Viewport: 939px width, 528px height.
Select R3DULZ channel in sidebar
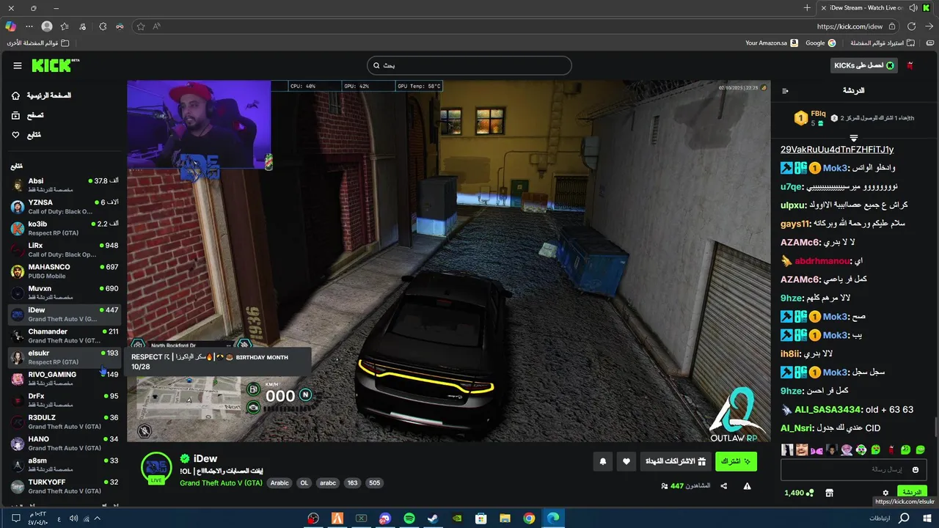[65, 422]
